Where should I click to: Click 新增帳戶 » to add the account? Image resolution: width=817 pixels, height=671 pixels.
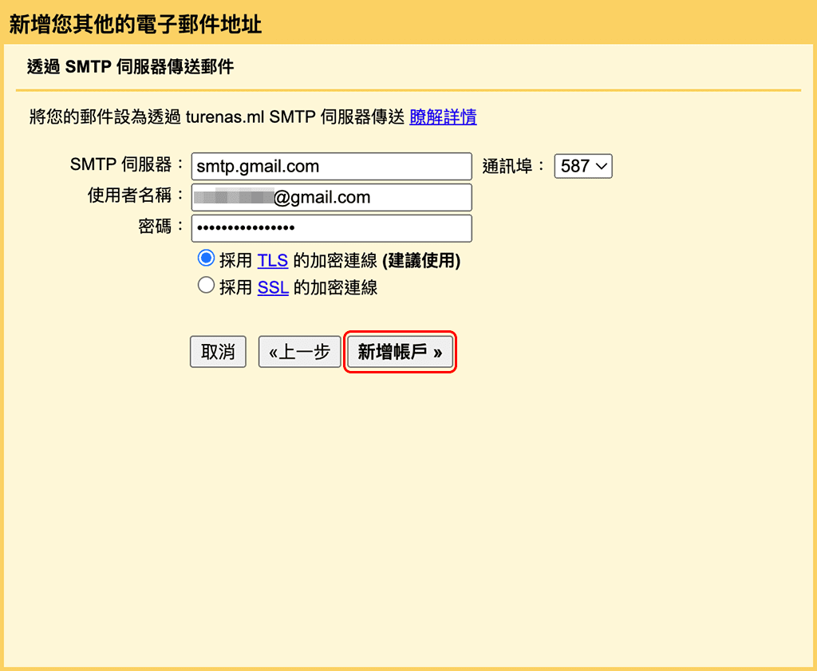(400, 352)
